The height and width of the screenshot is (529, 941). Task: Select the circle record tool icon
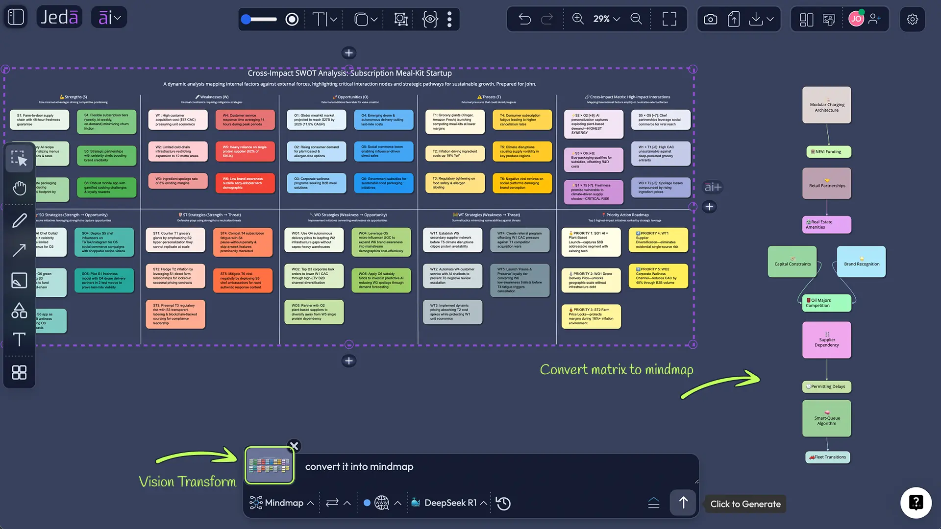292,19
